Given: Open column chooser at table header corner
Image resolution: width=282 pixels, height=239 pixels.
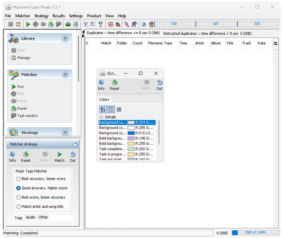Looking at the screenshot, I should [275, 44].
